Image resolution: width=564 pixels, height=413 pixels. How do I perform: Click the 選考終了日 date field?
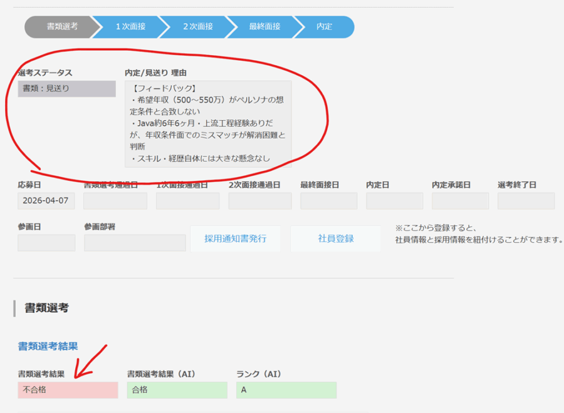coord(526,201)
